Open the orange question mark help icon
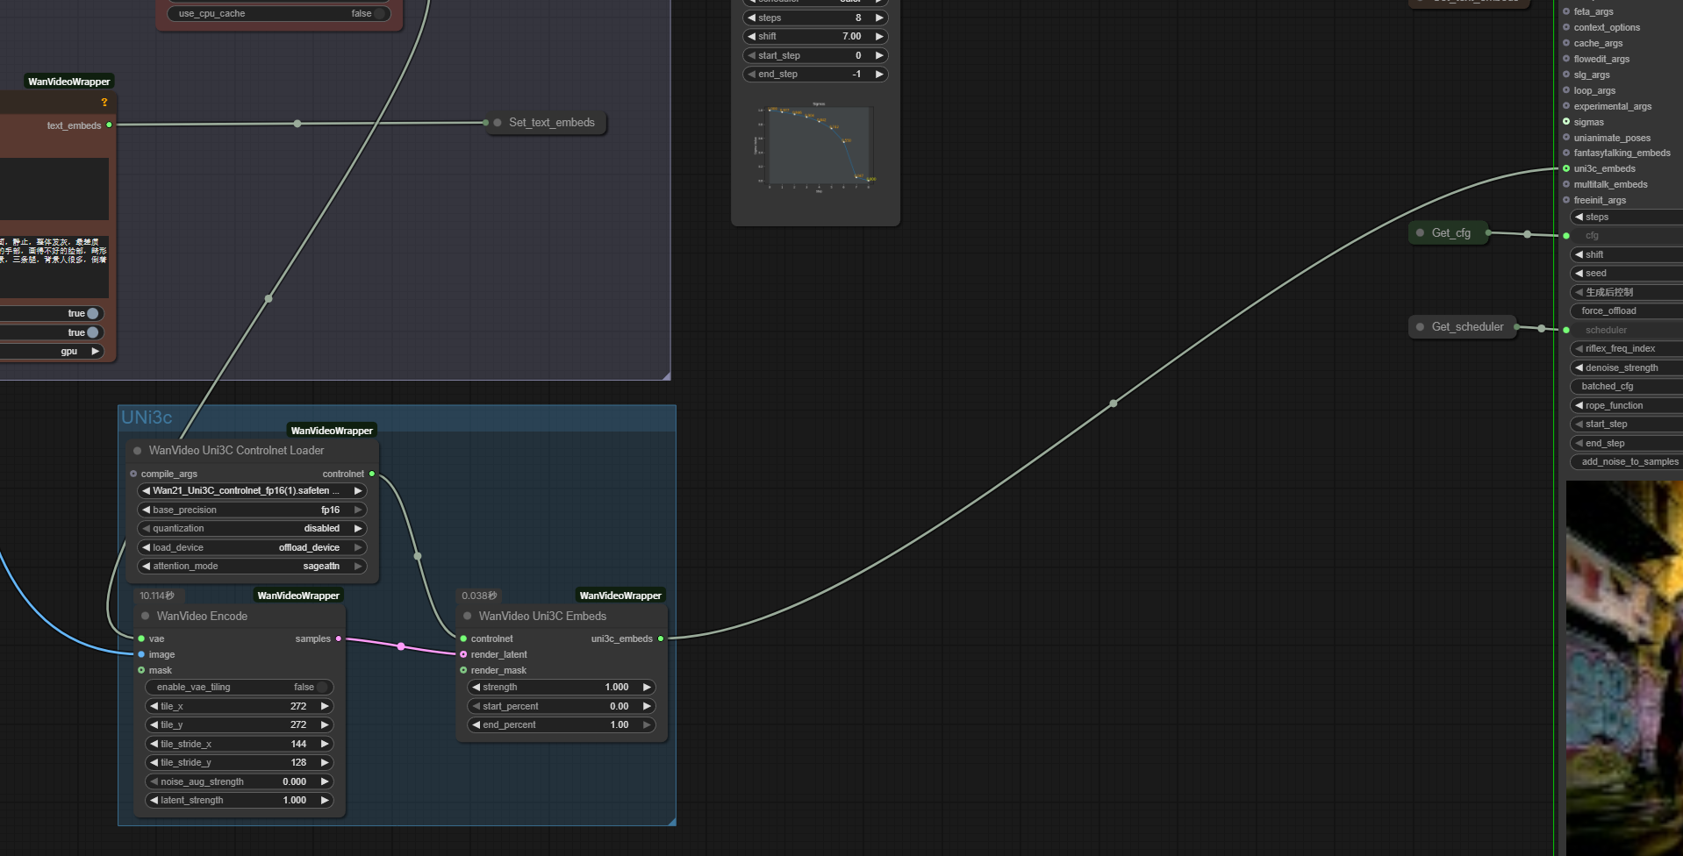Image resolution: width=1683 pixels, height=856 pixels. pos(104,103)
